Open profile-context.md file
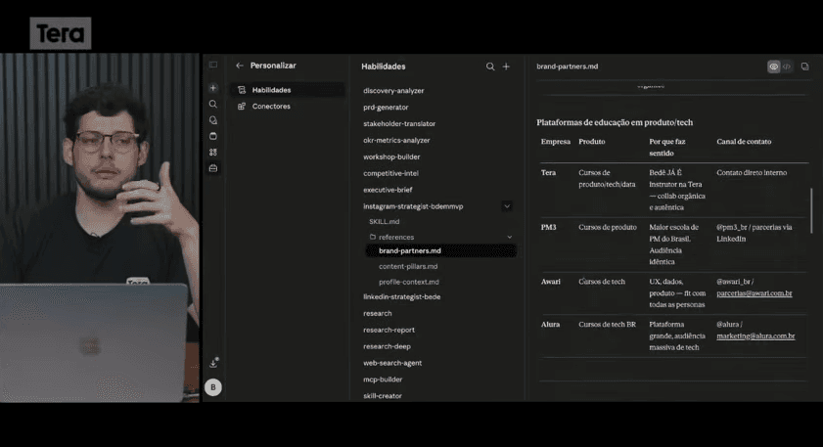 (x=409, y=282)
